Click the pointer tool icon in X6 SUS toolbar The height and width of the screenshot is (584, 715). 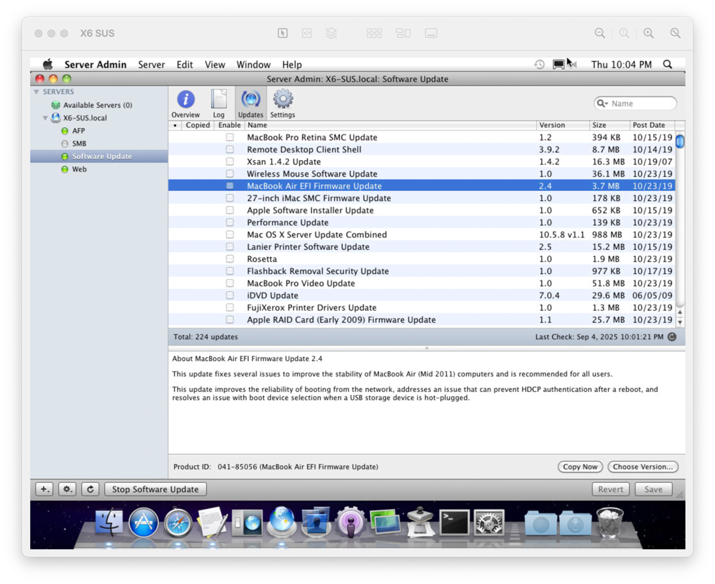point(283,33)
